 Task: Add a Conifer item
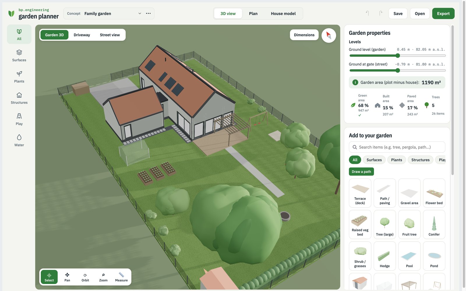coord(434,224)
